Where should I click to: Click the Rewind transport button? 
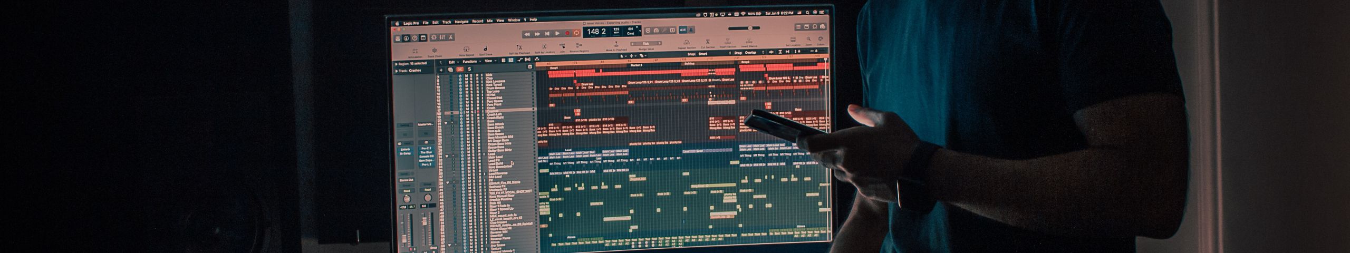tap(527, 34)
